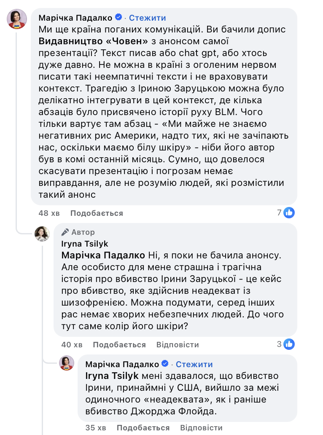Click Відповісти under the 35 хв reply
Image resolution: width=323 pixels, height=435 pixels.
click(201, 428)
